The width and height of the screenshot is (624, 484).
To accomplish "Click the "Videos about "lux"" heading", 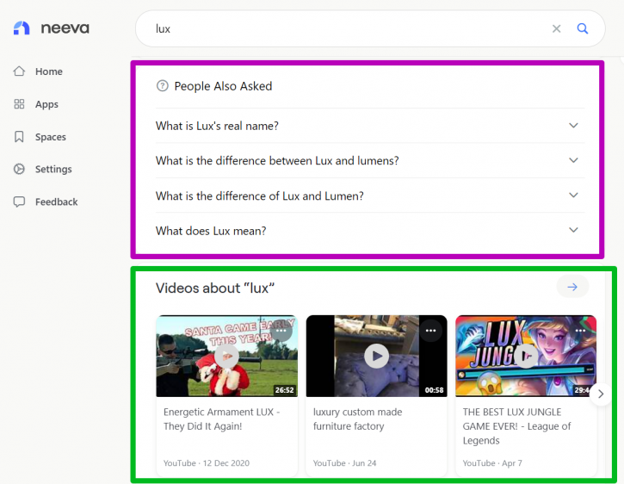I will point(215,288).
